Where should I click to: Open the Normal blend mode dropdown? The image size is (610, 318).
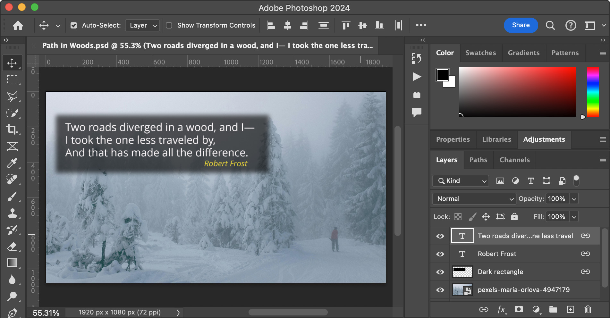pyautogui.click(x=474, y=199)
